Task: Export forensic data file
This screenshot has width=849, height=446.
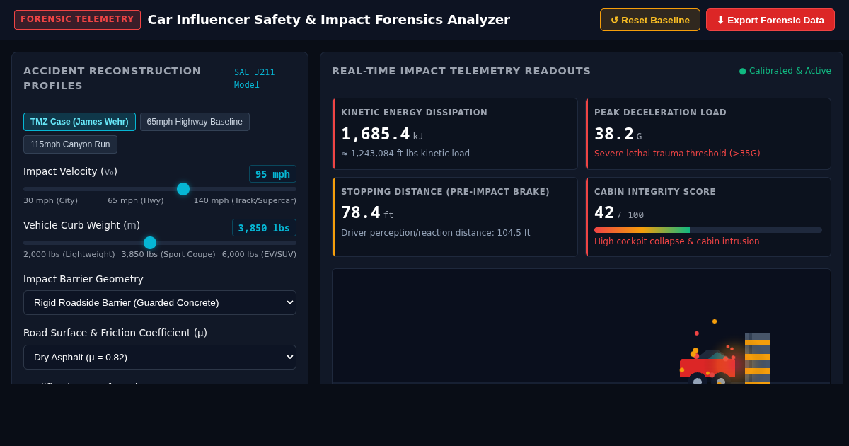Action: 770,20
